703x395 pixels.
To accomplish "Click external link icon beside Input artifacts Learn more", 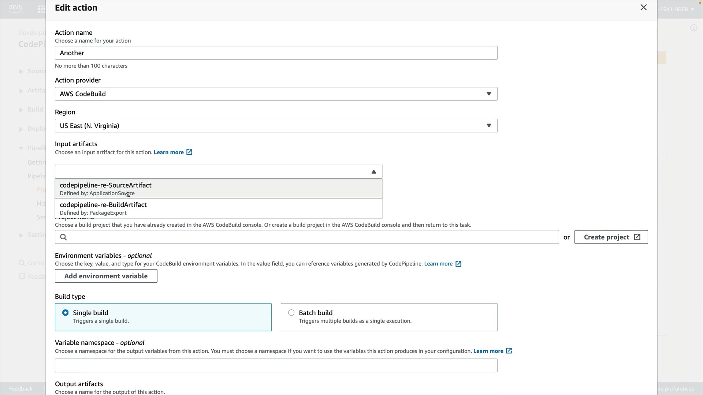I will pyautogui.click(x=189, y=152).
